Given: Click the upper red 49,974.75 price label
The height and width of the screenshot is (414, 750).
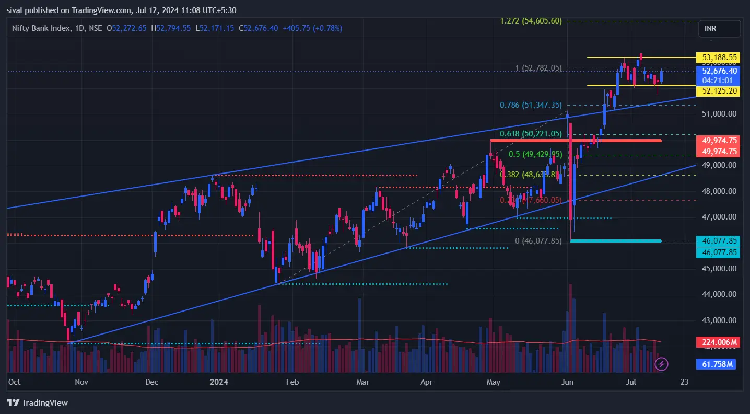Looking at the screenshot, I should coord(719,140).
